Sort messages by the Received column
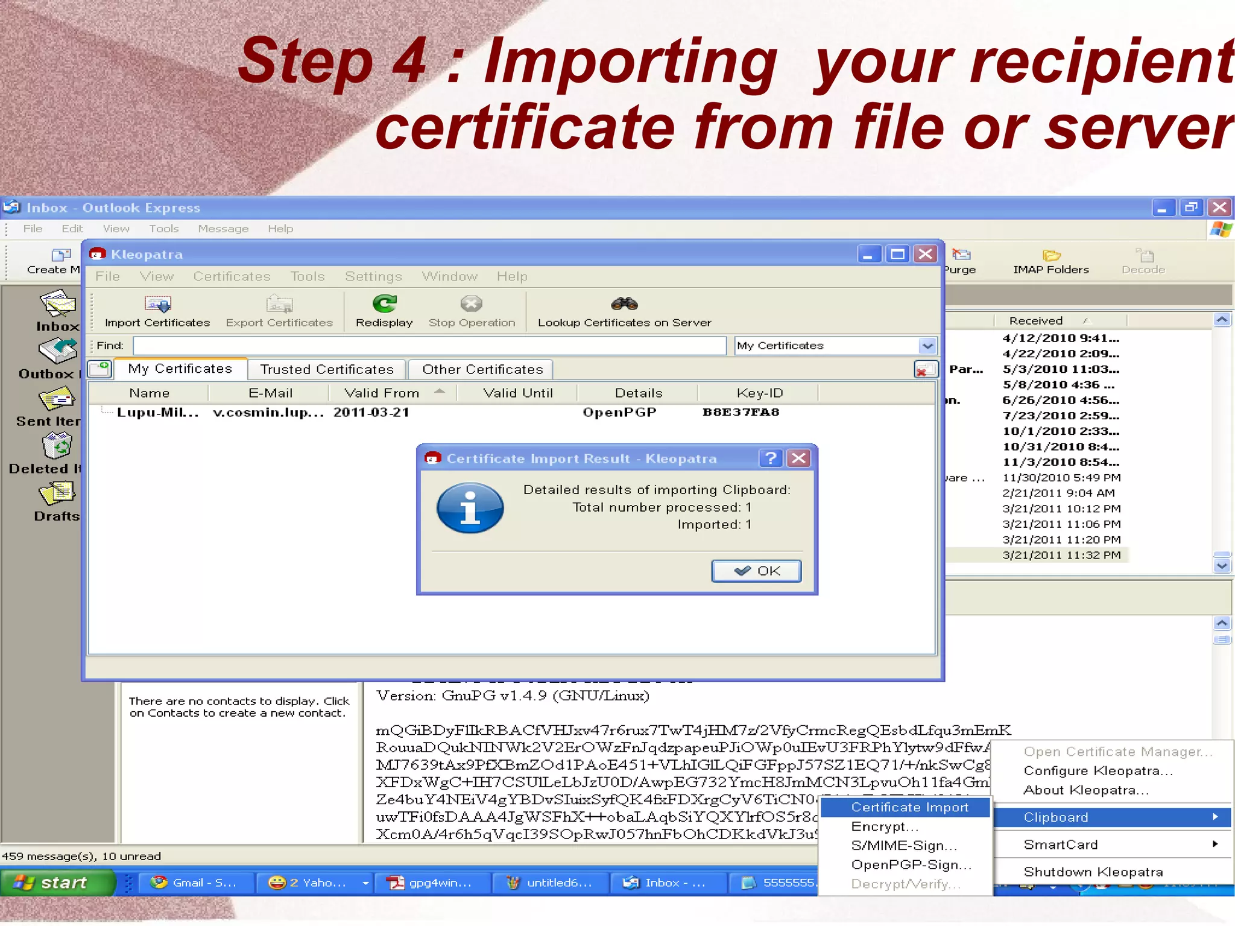1235x926 pixels. [1060, 321]
